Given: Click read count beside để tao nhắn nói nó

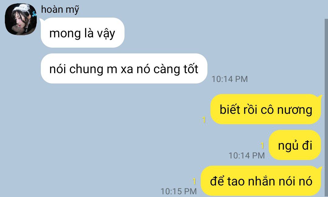Looking at the screenshot, I should click(194, 181).
